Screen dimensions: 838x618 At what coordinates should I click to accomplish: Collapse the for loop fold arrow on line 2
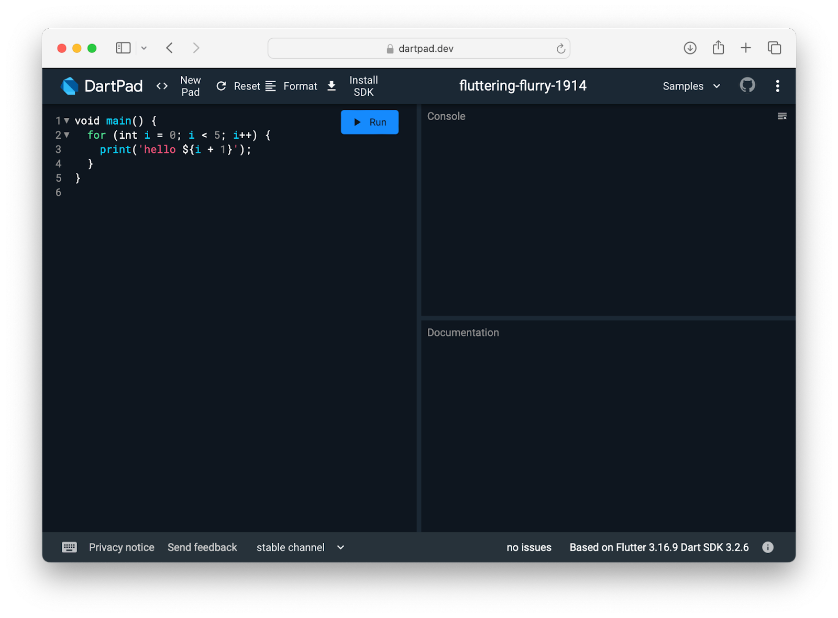point(67,135)
